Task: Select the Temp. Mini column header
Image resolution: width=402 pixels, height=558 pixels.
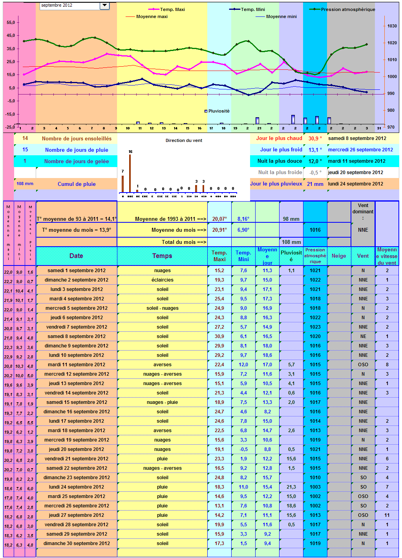Action: [x=243, y=256]
